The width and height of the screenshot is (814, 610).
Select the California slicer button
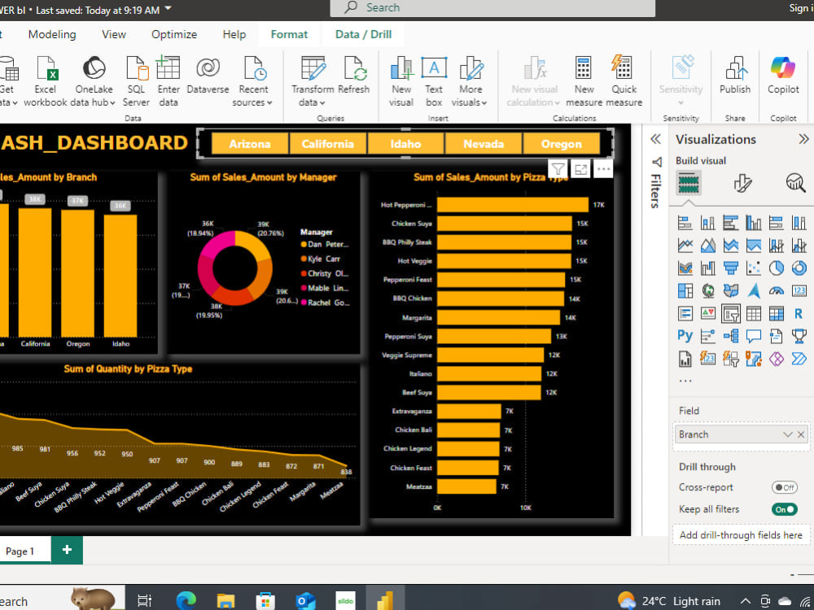(x=327, y=144)
